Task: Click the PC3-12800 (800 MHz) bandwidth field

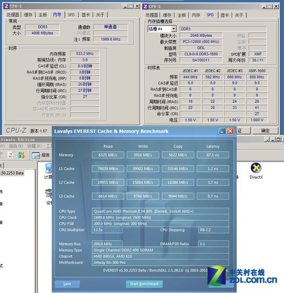Action: click(x=201, y=42)
